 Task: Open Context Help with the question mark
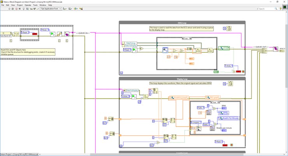(281, 9)
